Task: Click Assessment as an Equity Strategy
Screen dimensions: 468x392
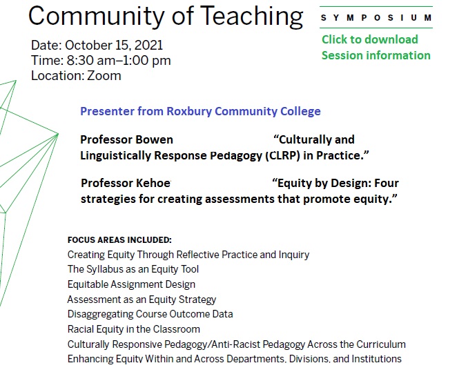Action: pyautogui.click(x=142, y=300)
